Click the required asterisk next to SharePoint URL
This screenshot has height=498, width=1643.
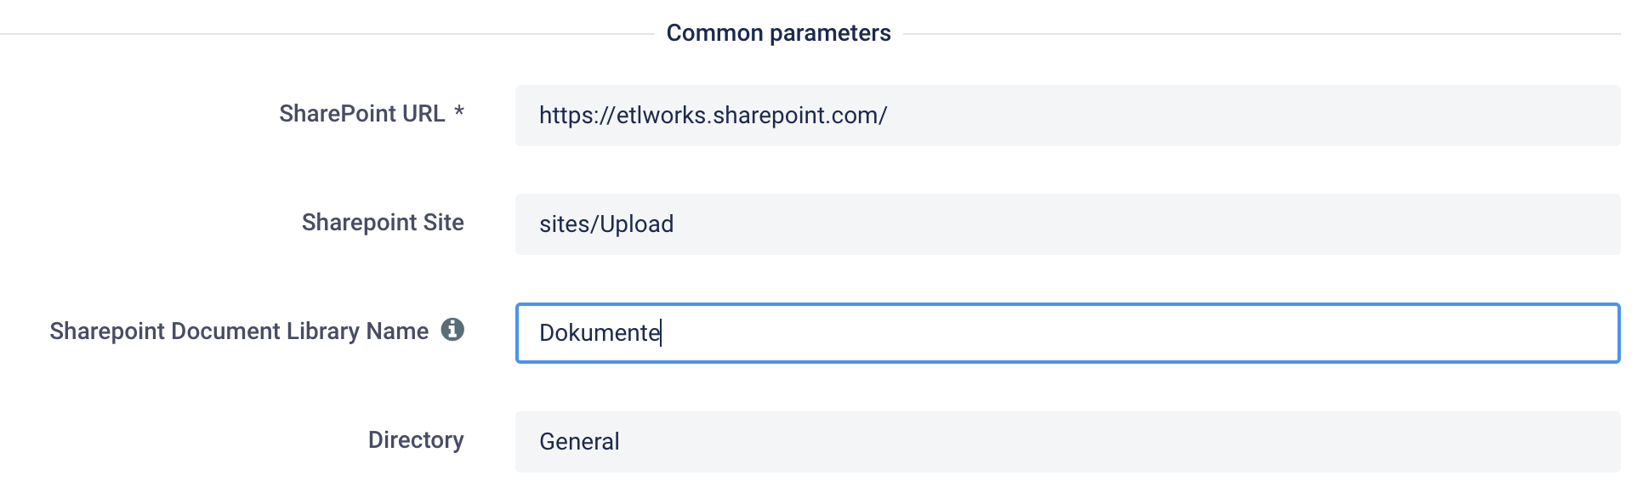(x=459, y=111)
